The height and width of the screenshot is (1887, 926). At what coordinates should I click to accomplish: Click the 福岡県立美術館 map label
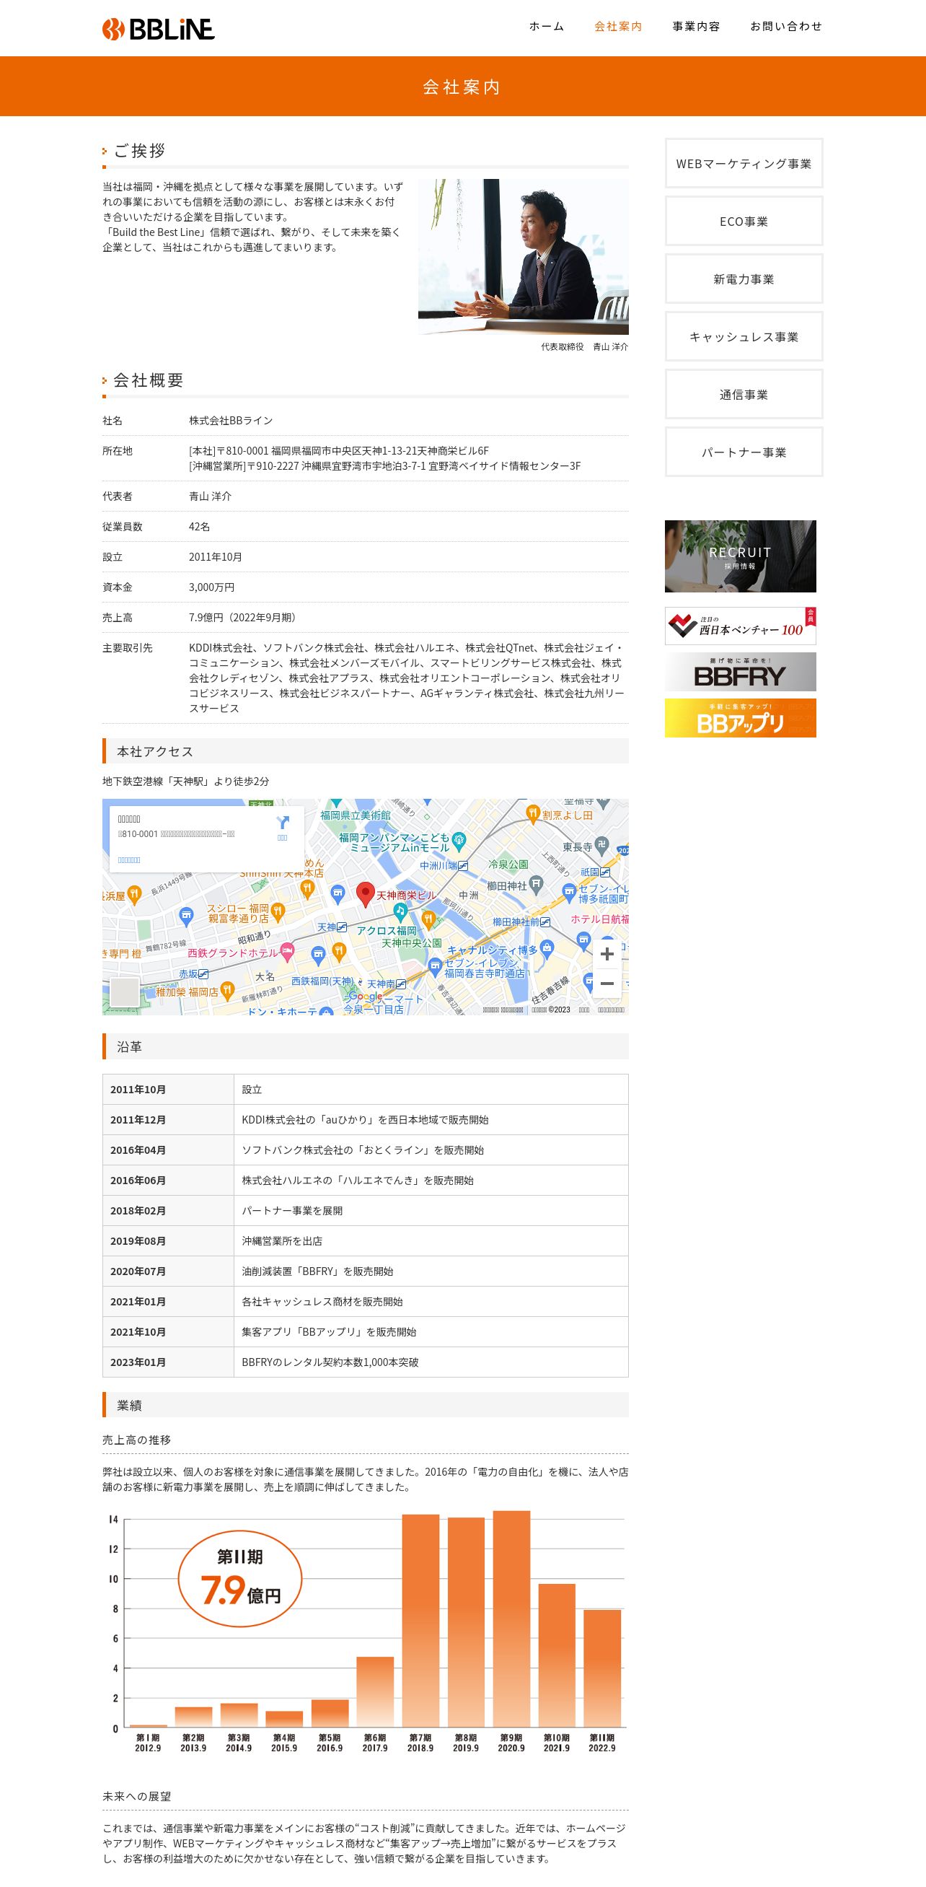[x=355, y=815]
